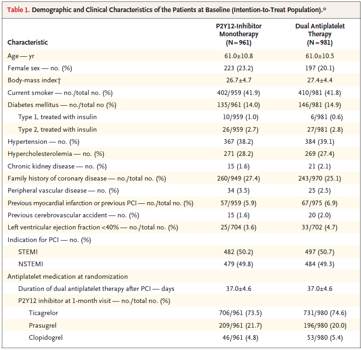Select the NSTEMI dual therapy value 484 (49.3)
Screen dimensions: 361x350
(x=320, y=264)
